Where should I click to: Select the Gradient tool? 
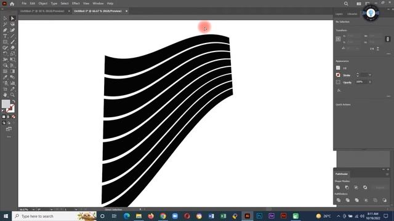pyautogui.click(x=12, y=71)
